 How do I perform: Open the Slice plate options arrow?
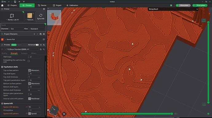[x=177, y=5]
